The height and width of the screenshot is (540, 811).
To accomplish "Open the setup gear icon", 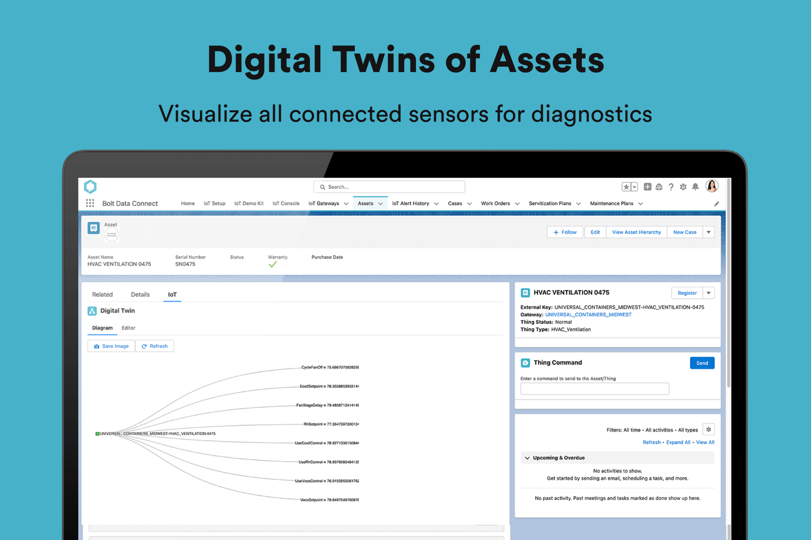I will 683,187.
